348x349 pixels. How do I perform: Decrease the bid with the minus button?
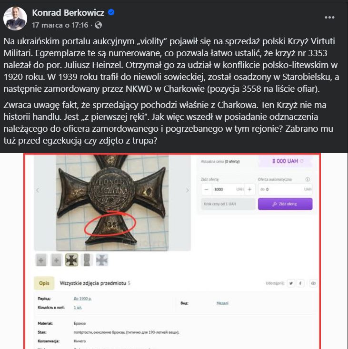click(207, 189)
